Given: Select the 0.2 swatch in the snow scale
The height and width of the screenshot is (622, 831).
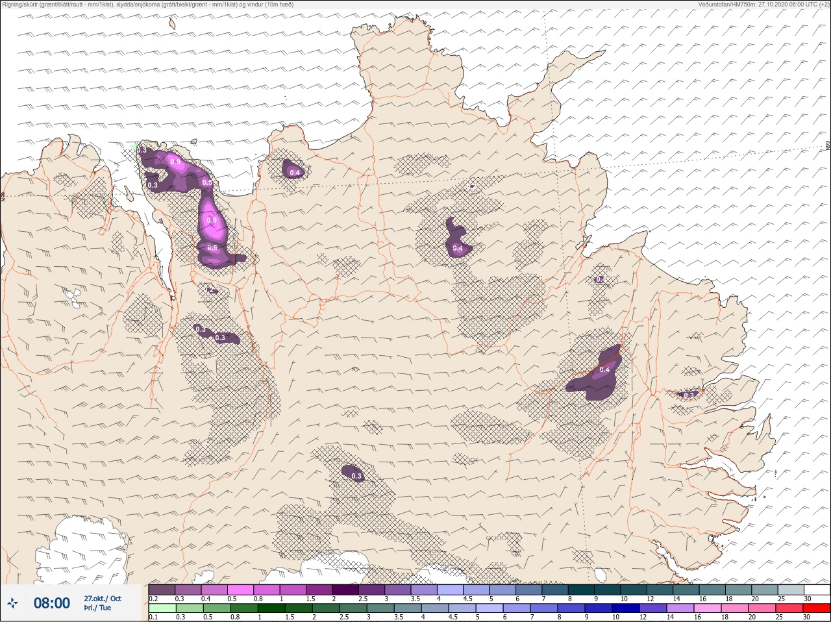Looking at the screenshot, I should 162,590.
